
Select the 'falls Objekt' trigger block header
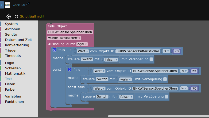pyautogui.click(x=57, y=26)
